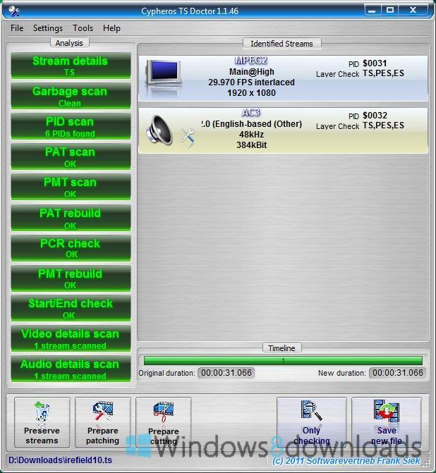This screenshot has width=436, height=473.
Task: Open Video details scan results
Action: [71, 338]
